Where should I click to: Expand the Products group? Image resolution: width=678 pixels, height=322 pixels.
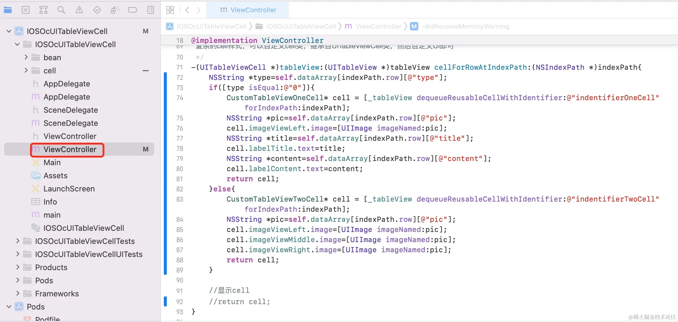18,267
